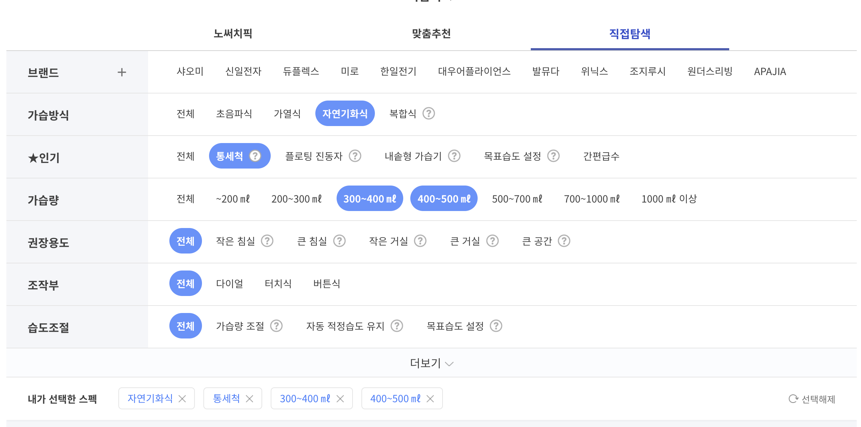
Task: Filter by brand 원더스리빙
Action: [710, 71]
